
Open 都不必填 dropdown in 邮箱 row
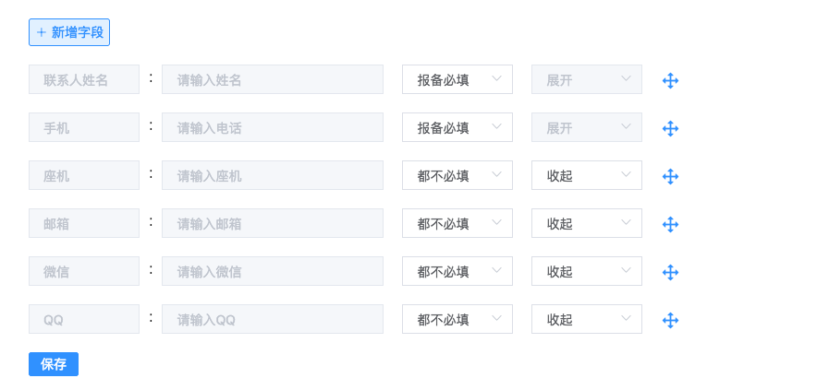coord(457,223)
